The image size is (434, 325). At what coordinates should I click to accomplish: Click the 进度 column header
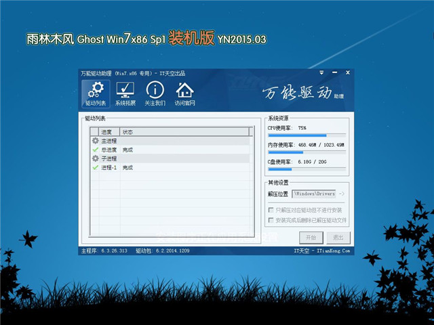pos(109,132)
